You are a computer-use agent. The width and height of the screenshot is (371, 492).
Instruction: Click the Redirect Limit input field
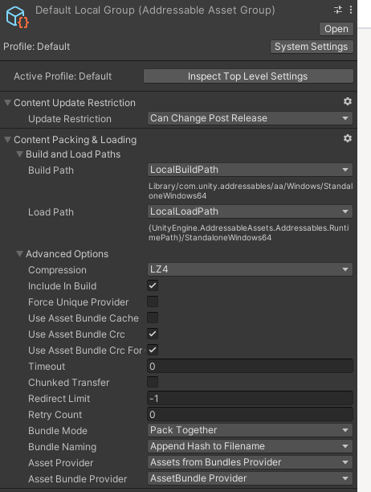(x=250, y=398)
